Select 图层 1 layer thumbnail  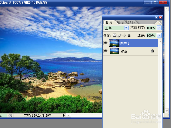pyautogui.click(x=114, y=43)
